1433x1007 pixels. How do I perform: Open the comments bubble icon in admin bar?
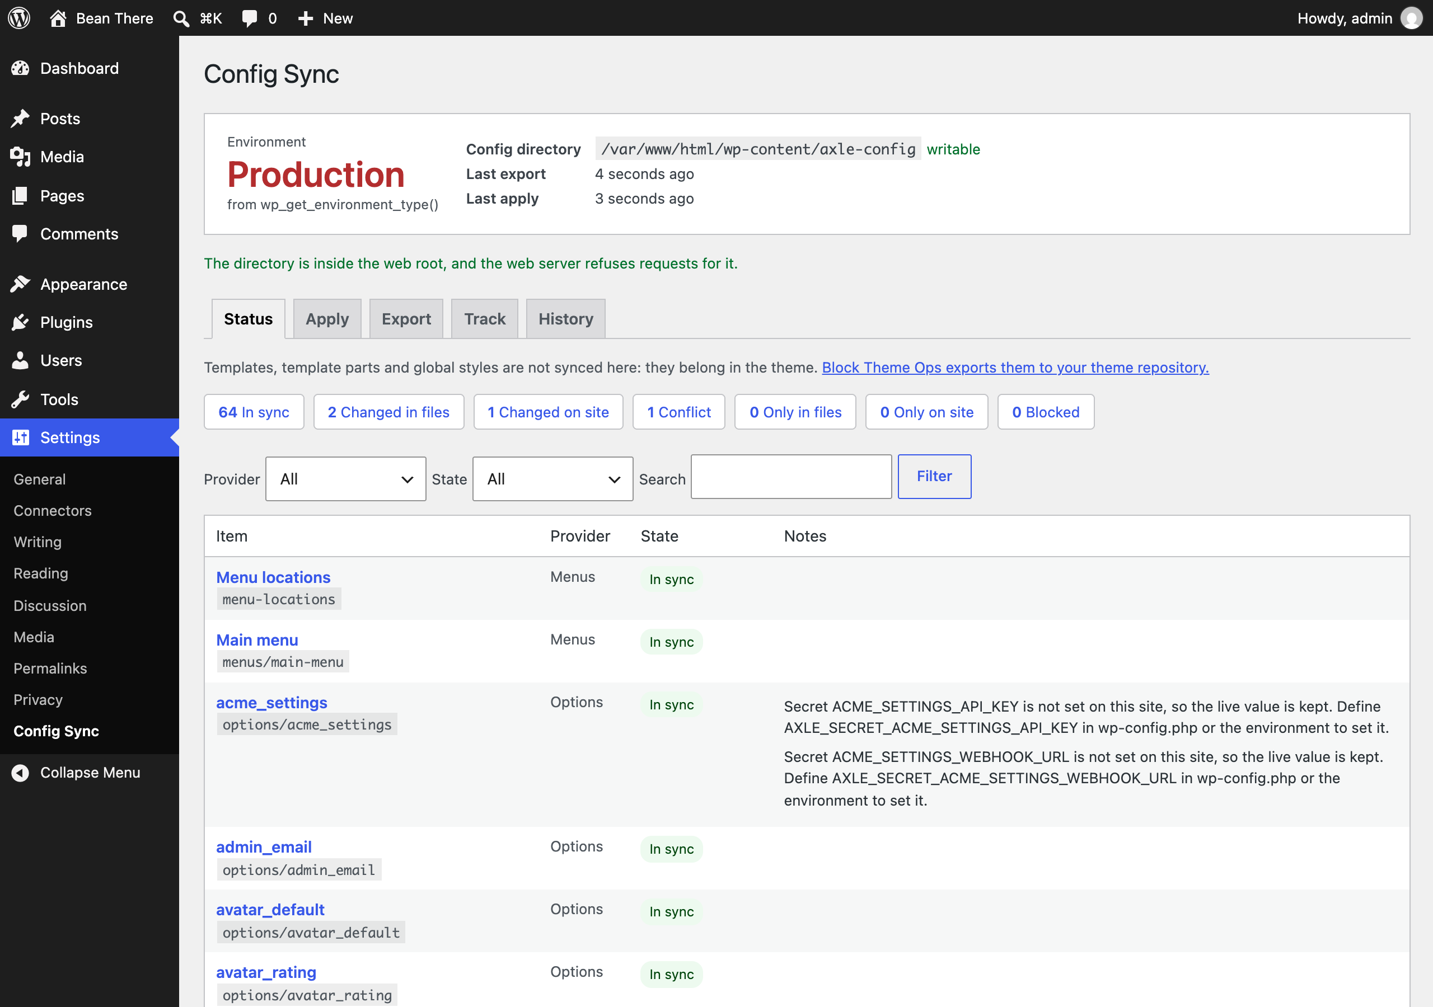click(x=250, y=18)
